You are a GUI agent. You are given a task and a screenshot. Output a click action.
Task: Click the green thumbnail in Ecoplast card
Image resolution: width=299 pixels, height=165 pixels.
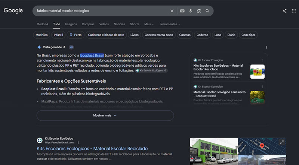click(258, 98)
